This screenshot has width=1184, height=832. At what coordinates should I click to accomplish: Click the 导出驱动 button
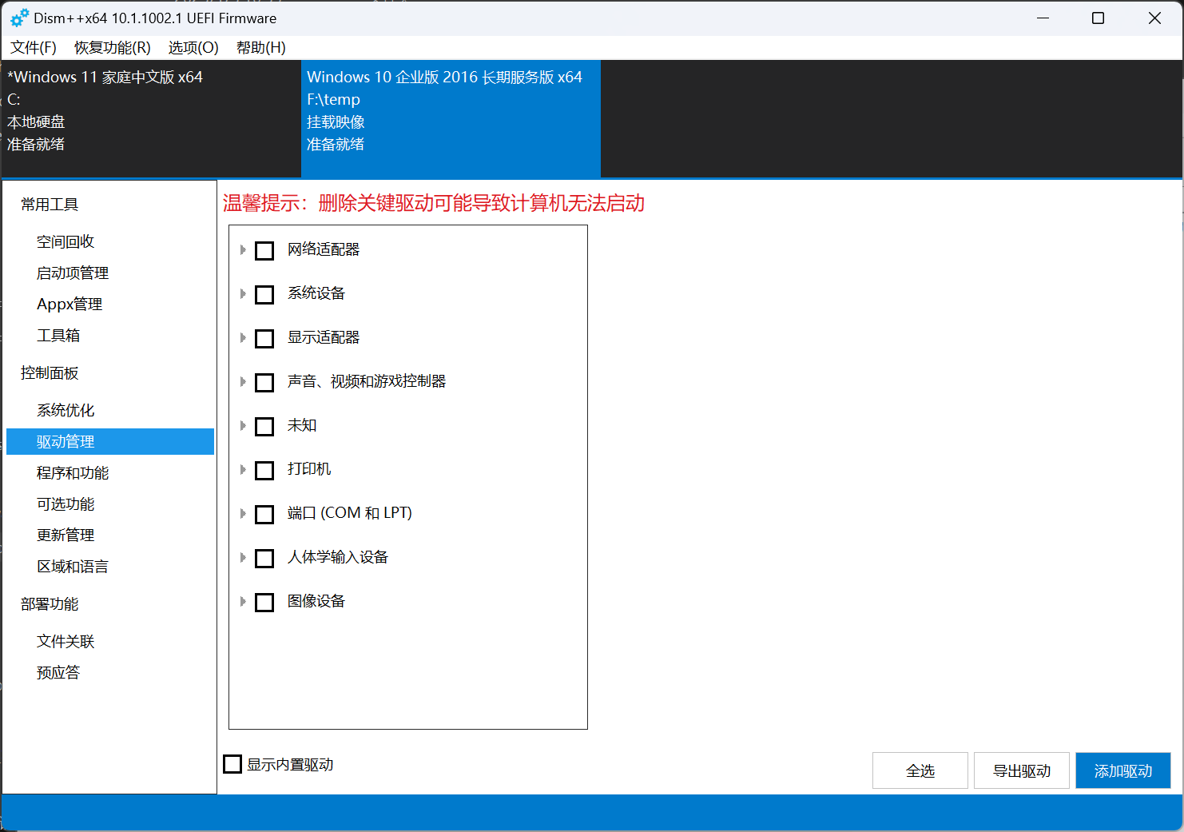1021,770
